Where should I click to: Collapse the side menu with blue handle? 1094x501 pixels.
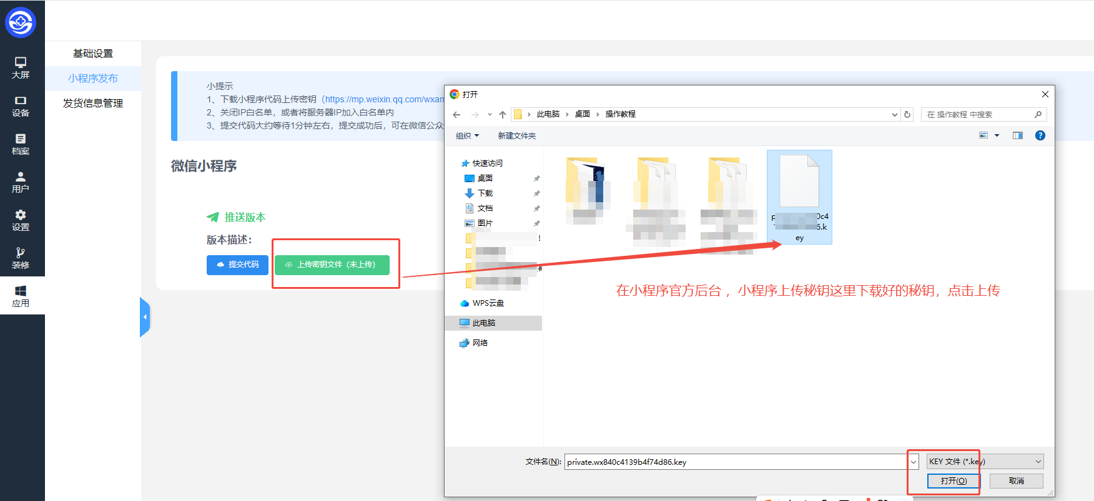[x=145, y=317]
